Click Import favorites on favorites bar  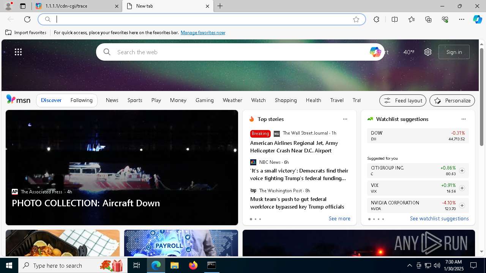coord(26,33)
